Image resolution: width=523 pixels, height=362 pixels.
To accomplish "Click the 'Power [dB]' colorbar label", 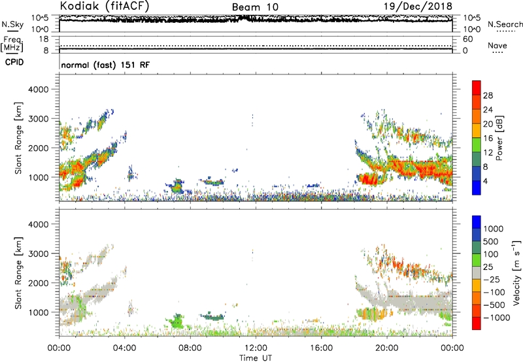I will pyautogui.click(x=499, y=139).
